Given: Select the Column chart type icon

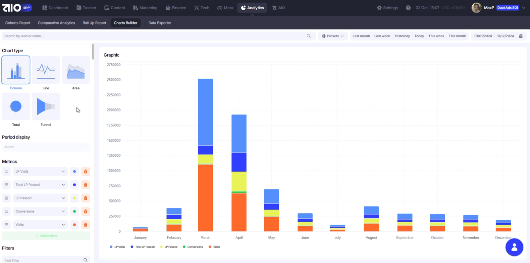Looking at the screenshot, I should [16, 70].
